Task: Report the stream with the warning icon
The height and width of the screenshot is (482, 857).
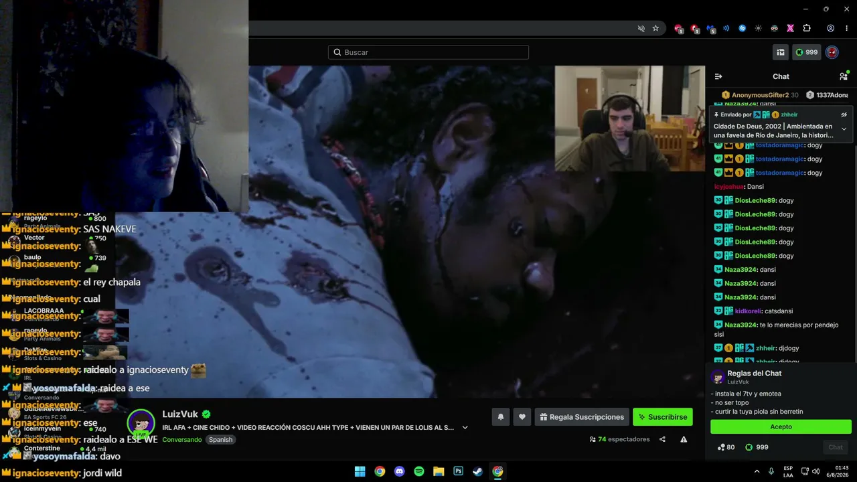Action: click(684, 440)
